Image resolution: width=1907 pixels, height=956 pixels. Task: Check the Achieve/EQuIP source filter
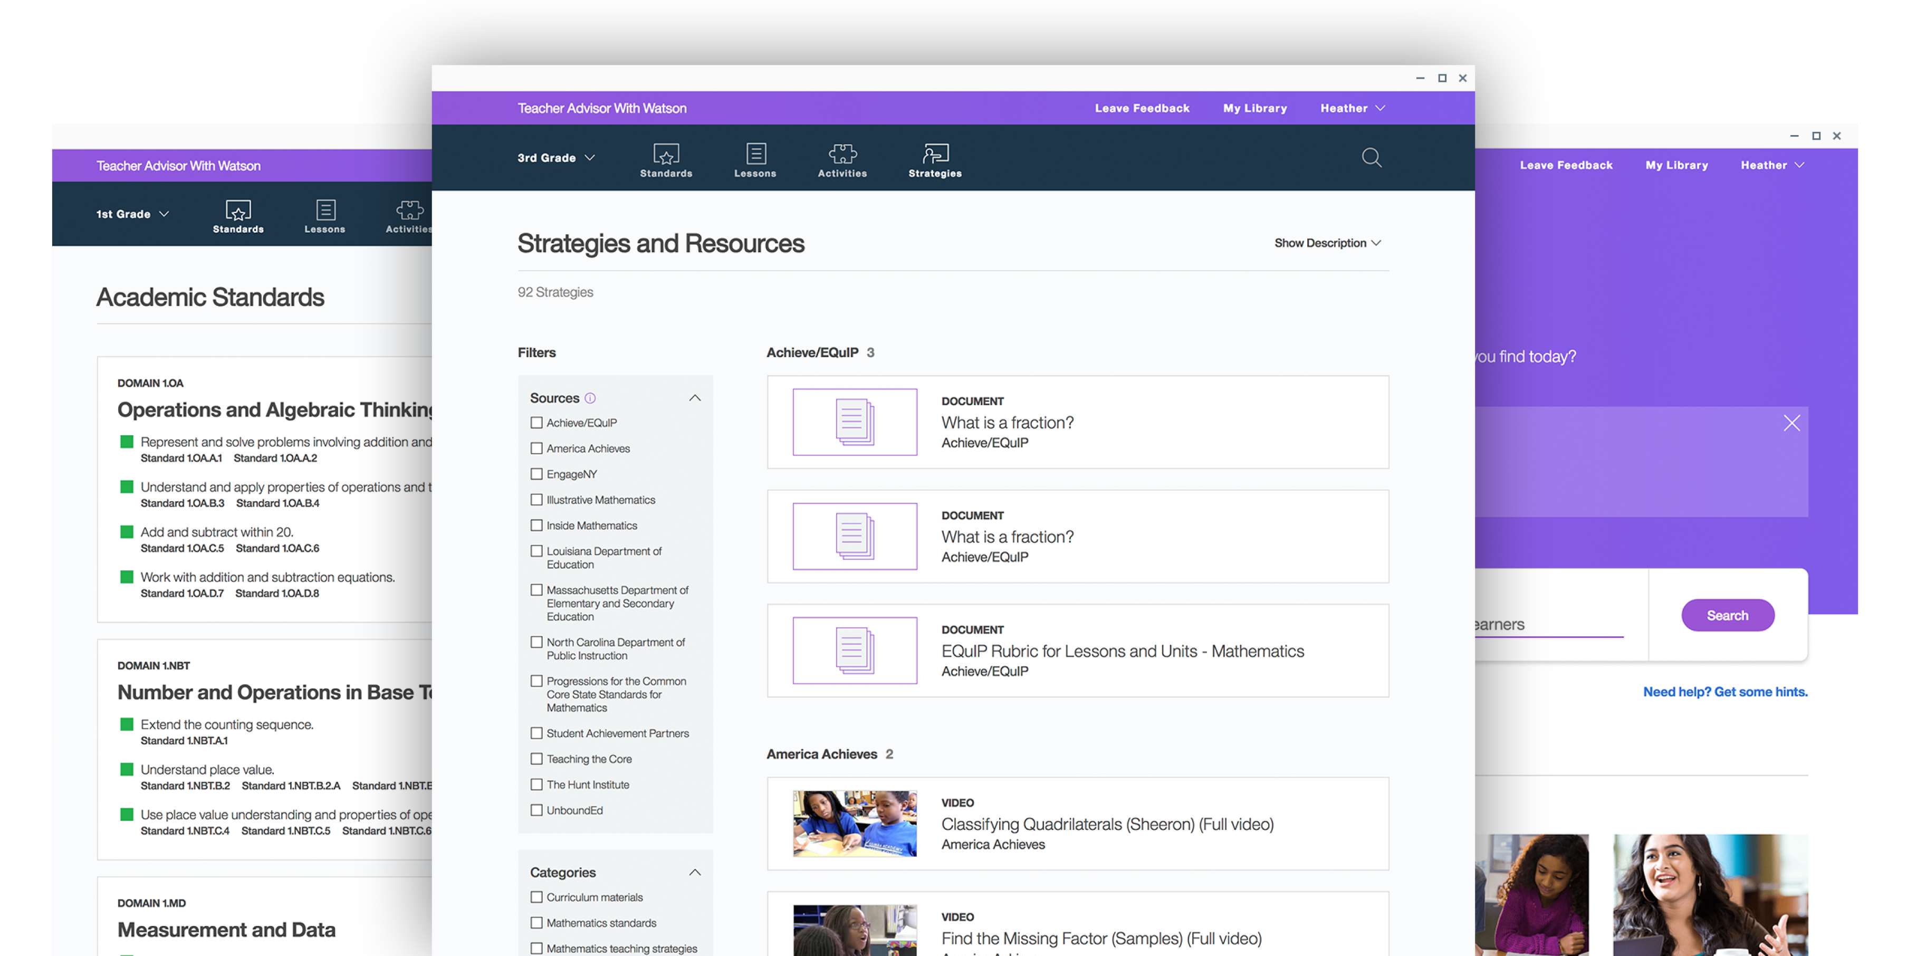click(x=536, y=423)
